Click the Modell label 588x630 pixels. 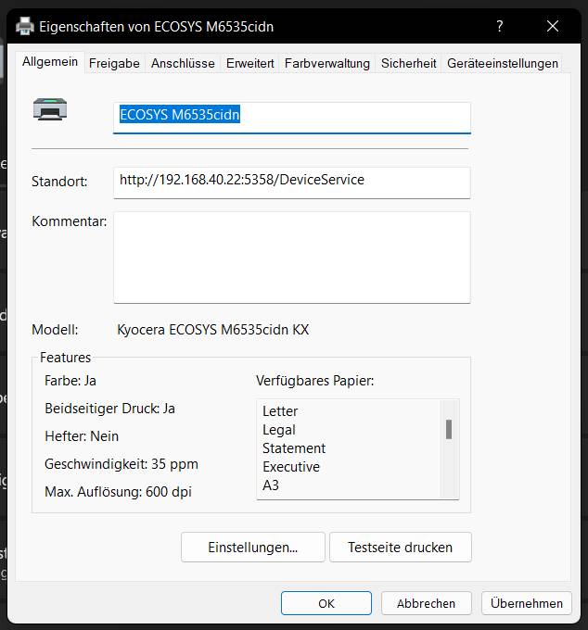tap(55, 330)
